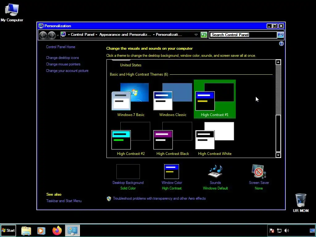Open My Computer desktop icon
This screenshot has height=237, width=316.
tap(12, 12)
